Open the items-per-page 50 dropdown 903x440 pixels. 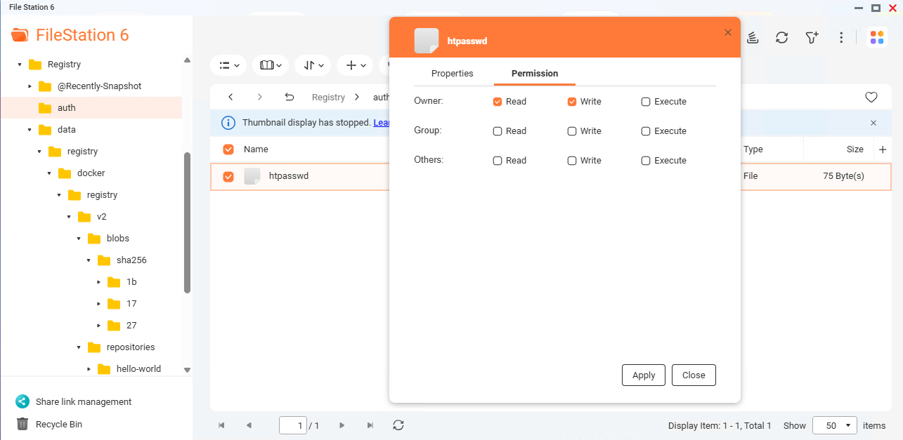[x=835, y=425]
